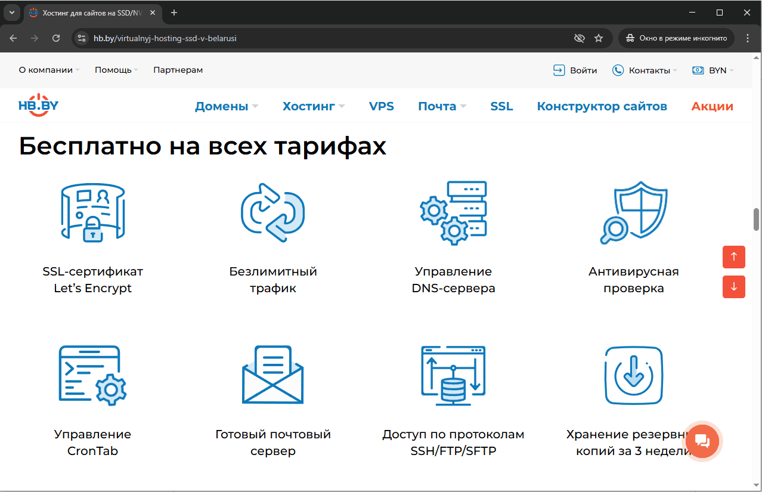762x492 pixels.
Task: Open the Хостинг dropdown menu
Action: pyautogui.click(x=309, y=106)
